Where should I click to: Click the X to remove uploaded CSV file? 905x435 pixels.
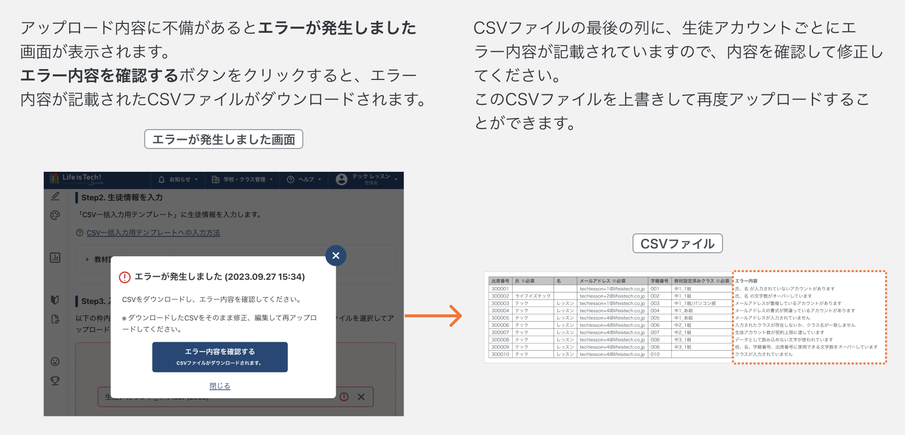(x=361, y=397)
